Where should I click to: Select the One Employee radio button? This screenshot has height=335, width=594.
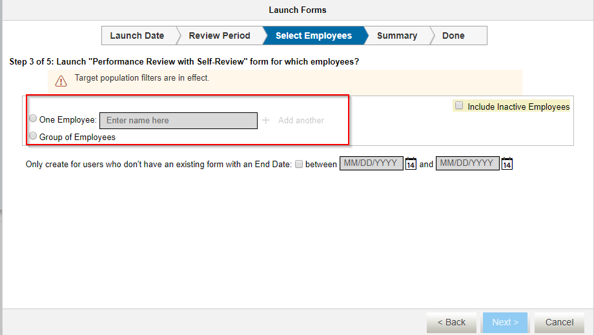(33, 119)
